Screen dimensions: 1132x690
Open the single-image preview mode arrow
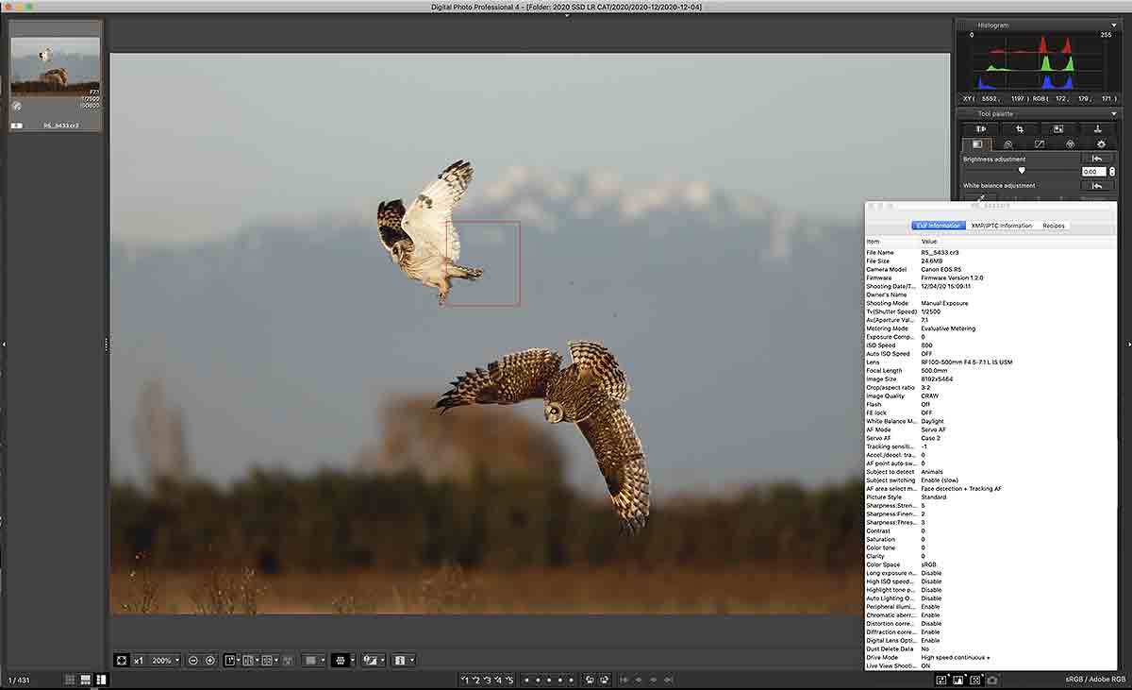[x=238, y=661]
